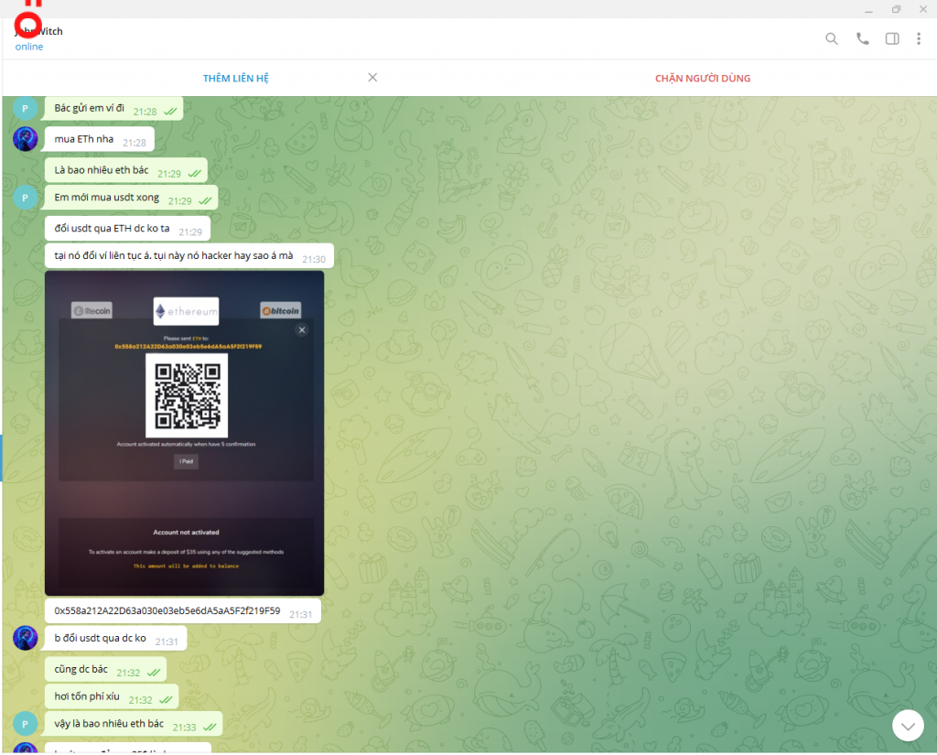Click message "đổi usdt qua ETH dc ko ta"
The image size is (937, 755).
(112, 229)
